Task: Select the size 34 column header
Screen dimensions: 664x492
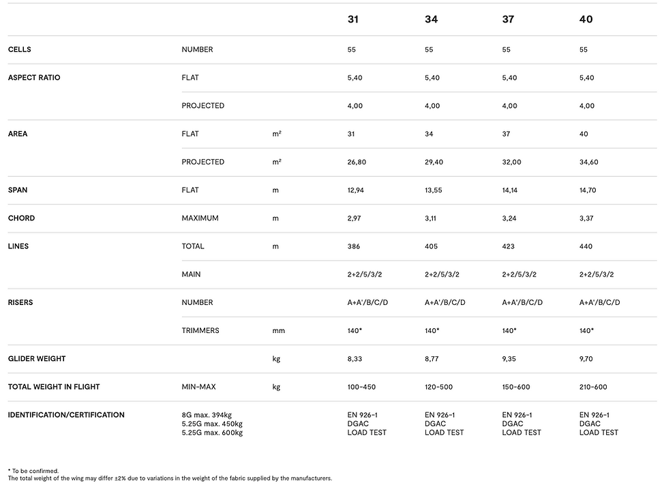Action: coord(431,20)
